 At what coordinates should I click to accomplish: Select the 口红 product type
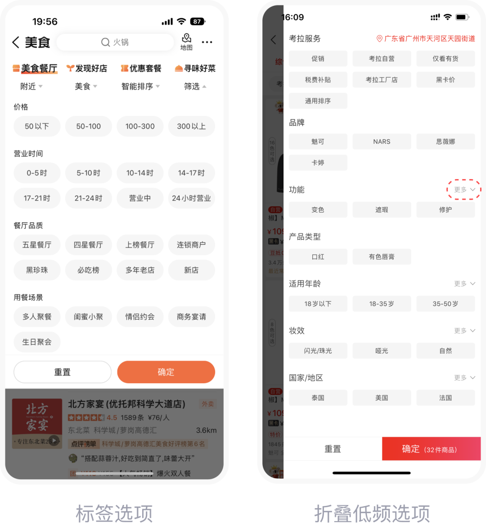tap(318, 257)
